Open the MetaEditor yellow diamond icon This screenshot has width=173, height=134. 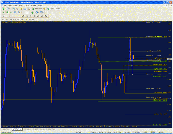point(44,9)
